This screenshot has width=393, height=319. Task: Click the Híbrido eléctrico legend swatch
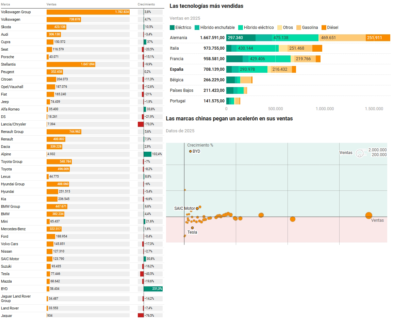[241, 28]
